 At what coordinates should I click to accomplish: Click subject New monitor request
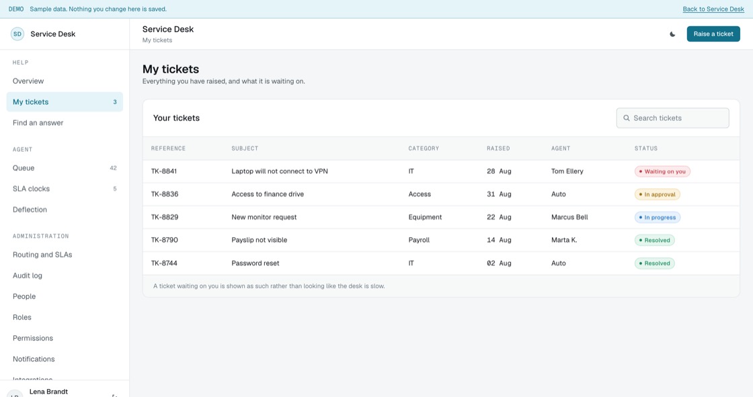264,217
